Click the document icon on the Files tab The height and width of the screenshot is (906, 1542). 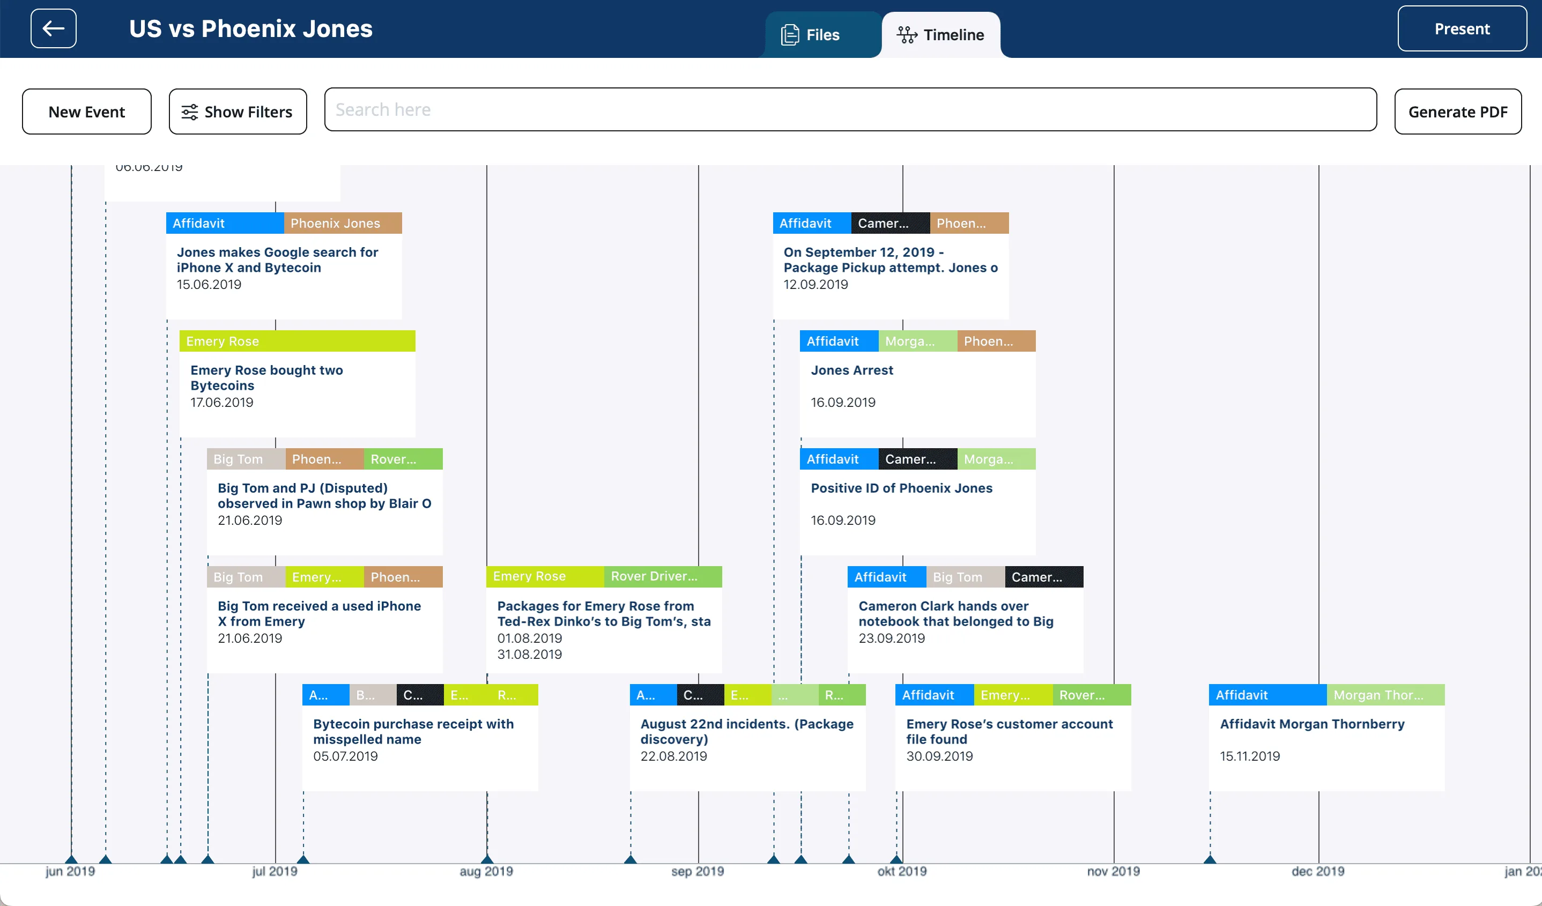791,34
